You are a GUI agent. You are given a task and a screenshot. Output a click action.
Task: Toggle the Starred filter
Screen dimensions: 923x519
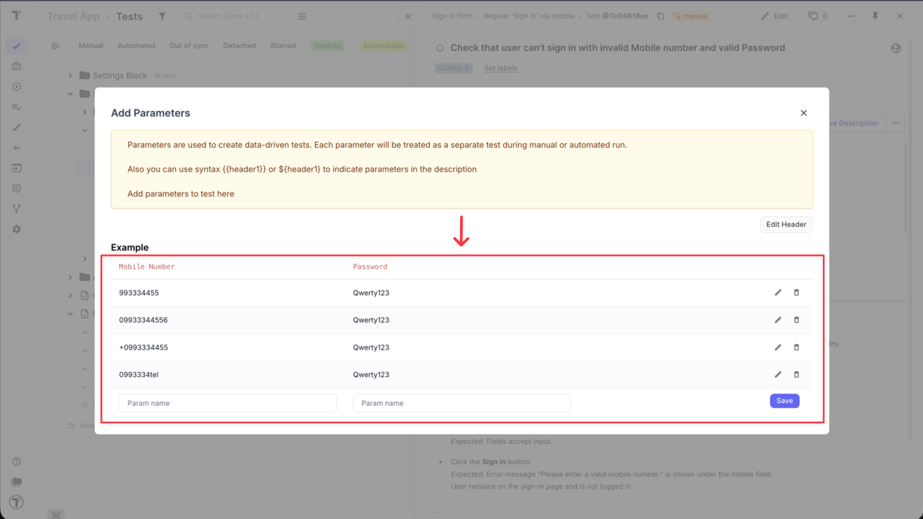pos(283,45)
